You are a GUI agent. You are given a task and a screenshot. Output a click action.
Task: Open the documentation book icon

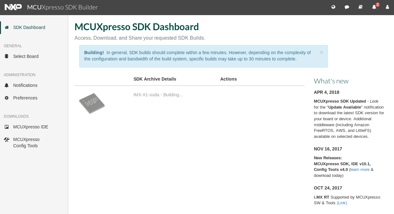[360, 7]
